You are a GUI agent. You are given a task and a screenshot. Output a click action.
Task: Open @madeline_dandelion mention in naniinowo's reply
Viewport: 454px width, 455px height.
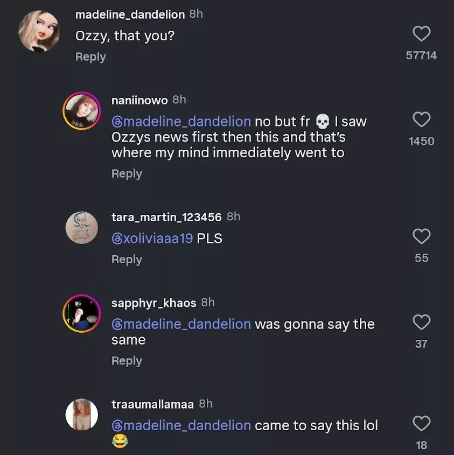pos(181,122)
